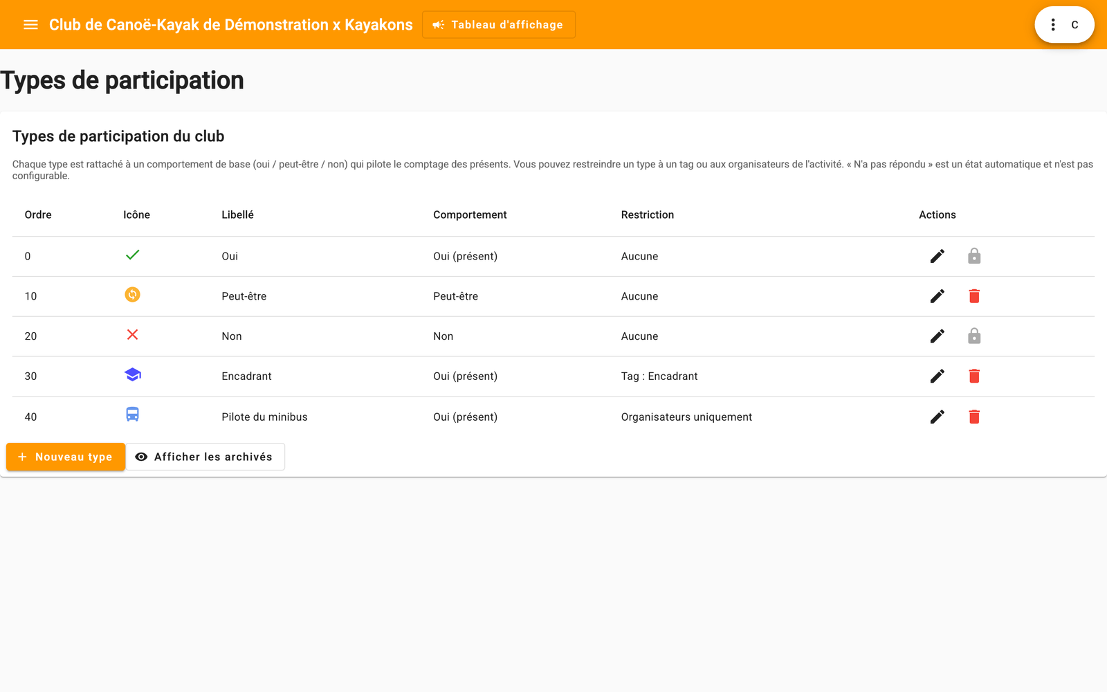Select the 'Encadrant' label cell
This screenshot has width=1107, height=692.
pyautogui.click(x=246, y=376)
